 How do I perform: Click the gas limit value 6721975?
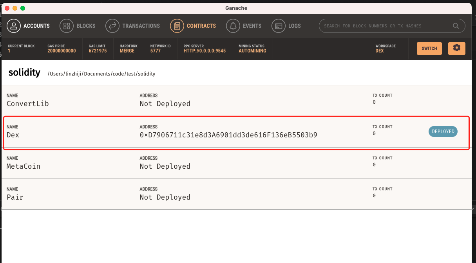(98, 51)
